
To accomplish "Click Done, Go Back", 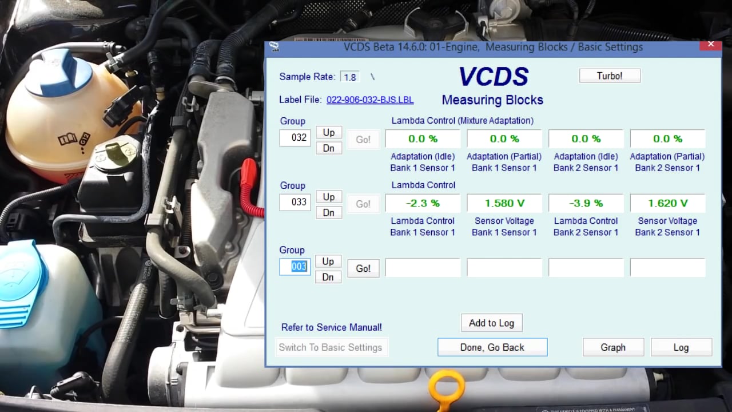I will click(x=492, y=347).
